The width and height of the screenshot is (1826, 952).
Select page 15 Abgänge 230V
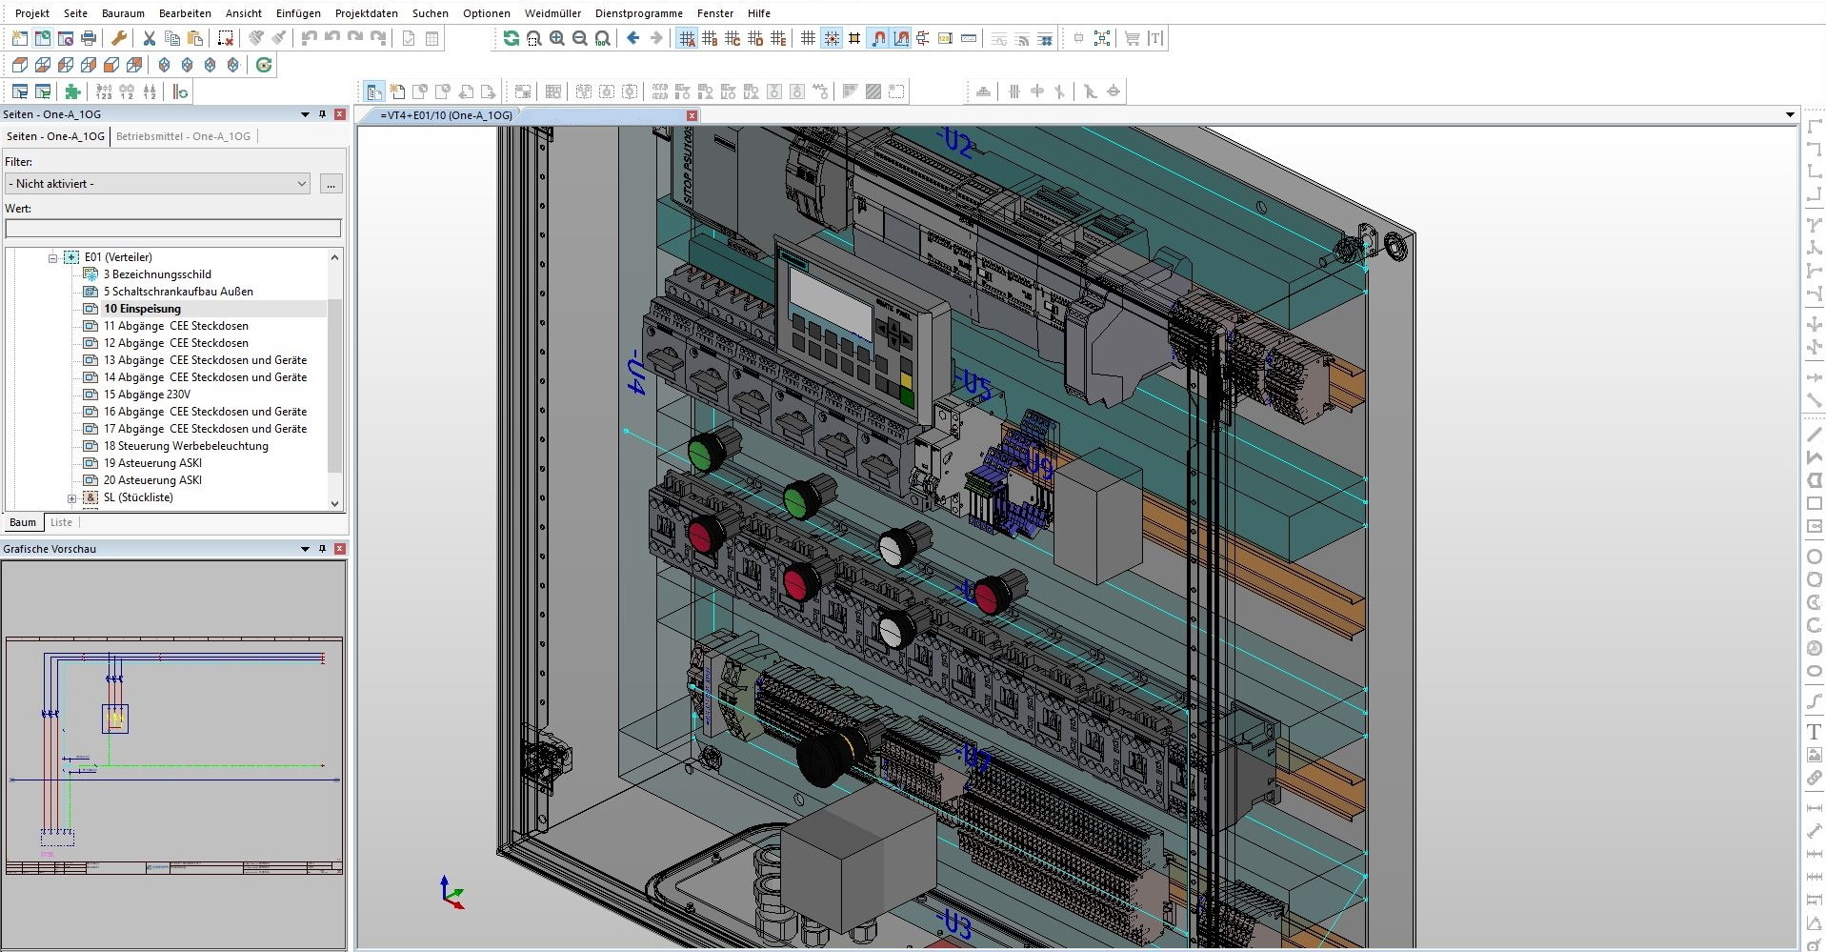[x=147, y=395]
